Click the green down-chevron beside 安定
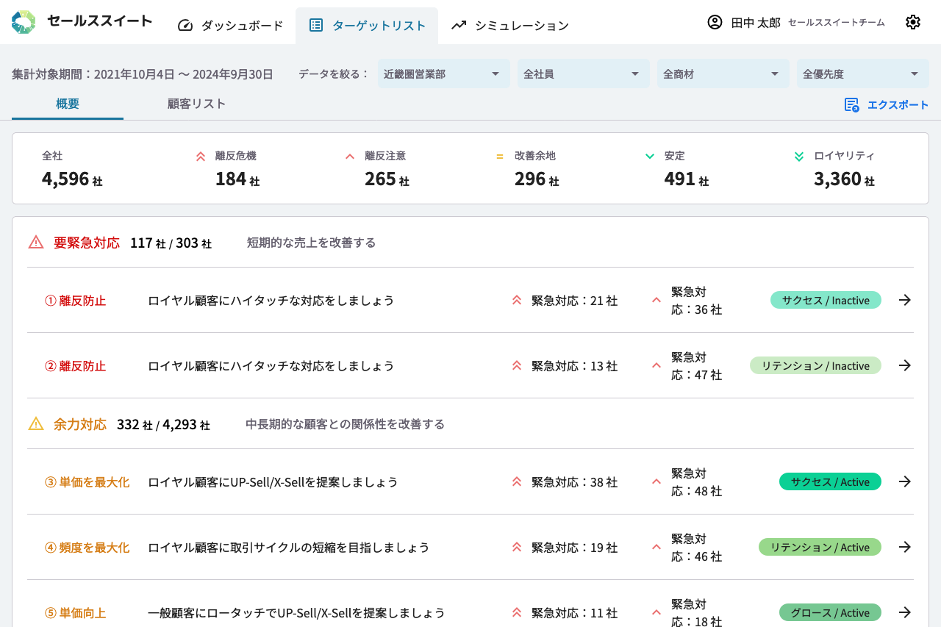 coord(649,156)
